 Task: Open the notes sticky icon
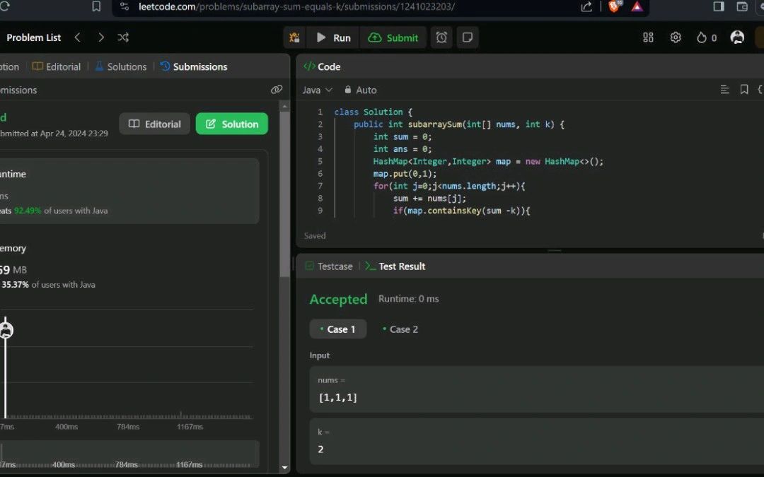[x=468, y=37]
